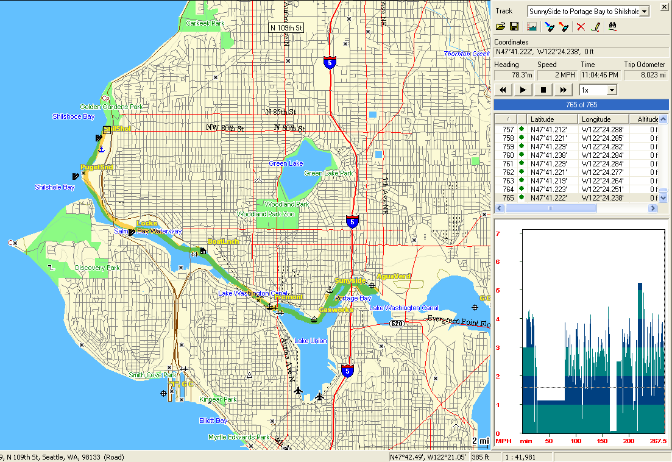The image size is (672, 462).
Task: Save the track with floppy disk icon
Action: pyautogui.click(x=514, y=27)
